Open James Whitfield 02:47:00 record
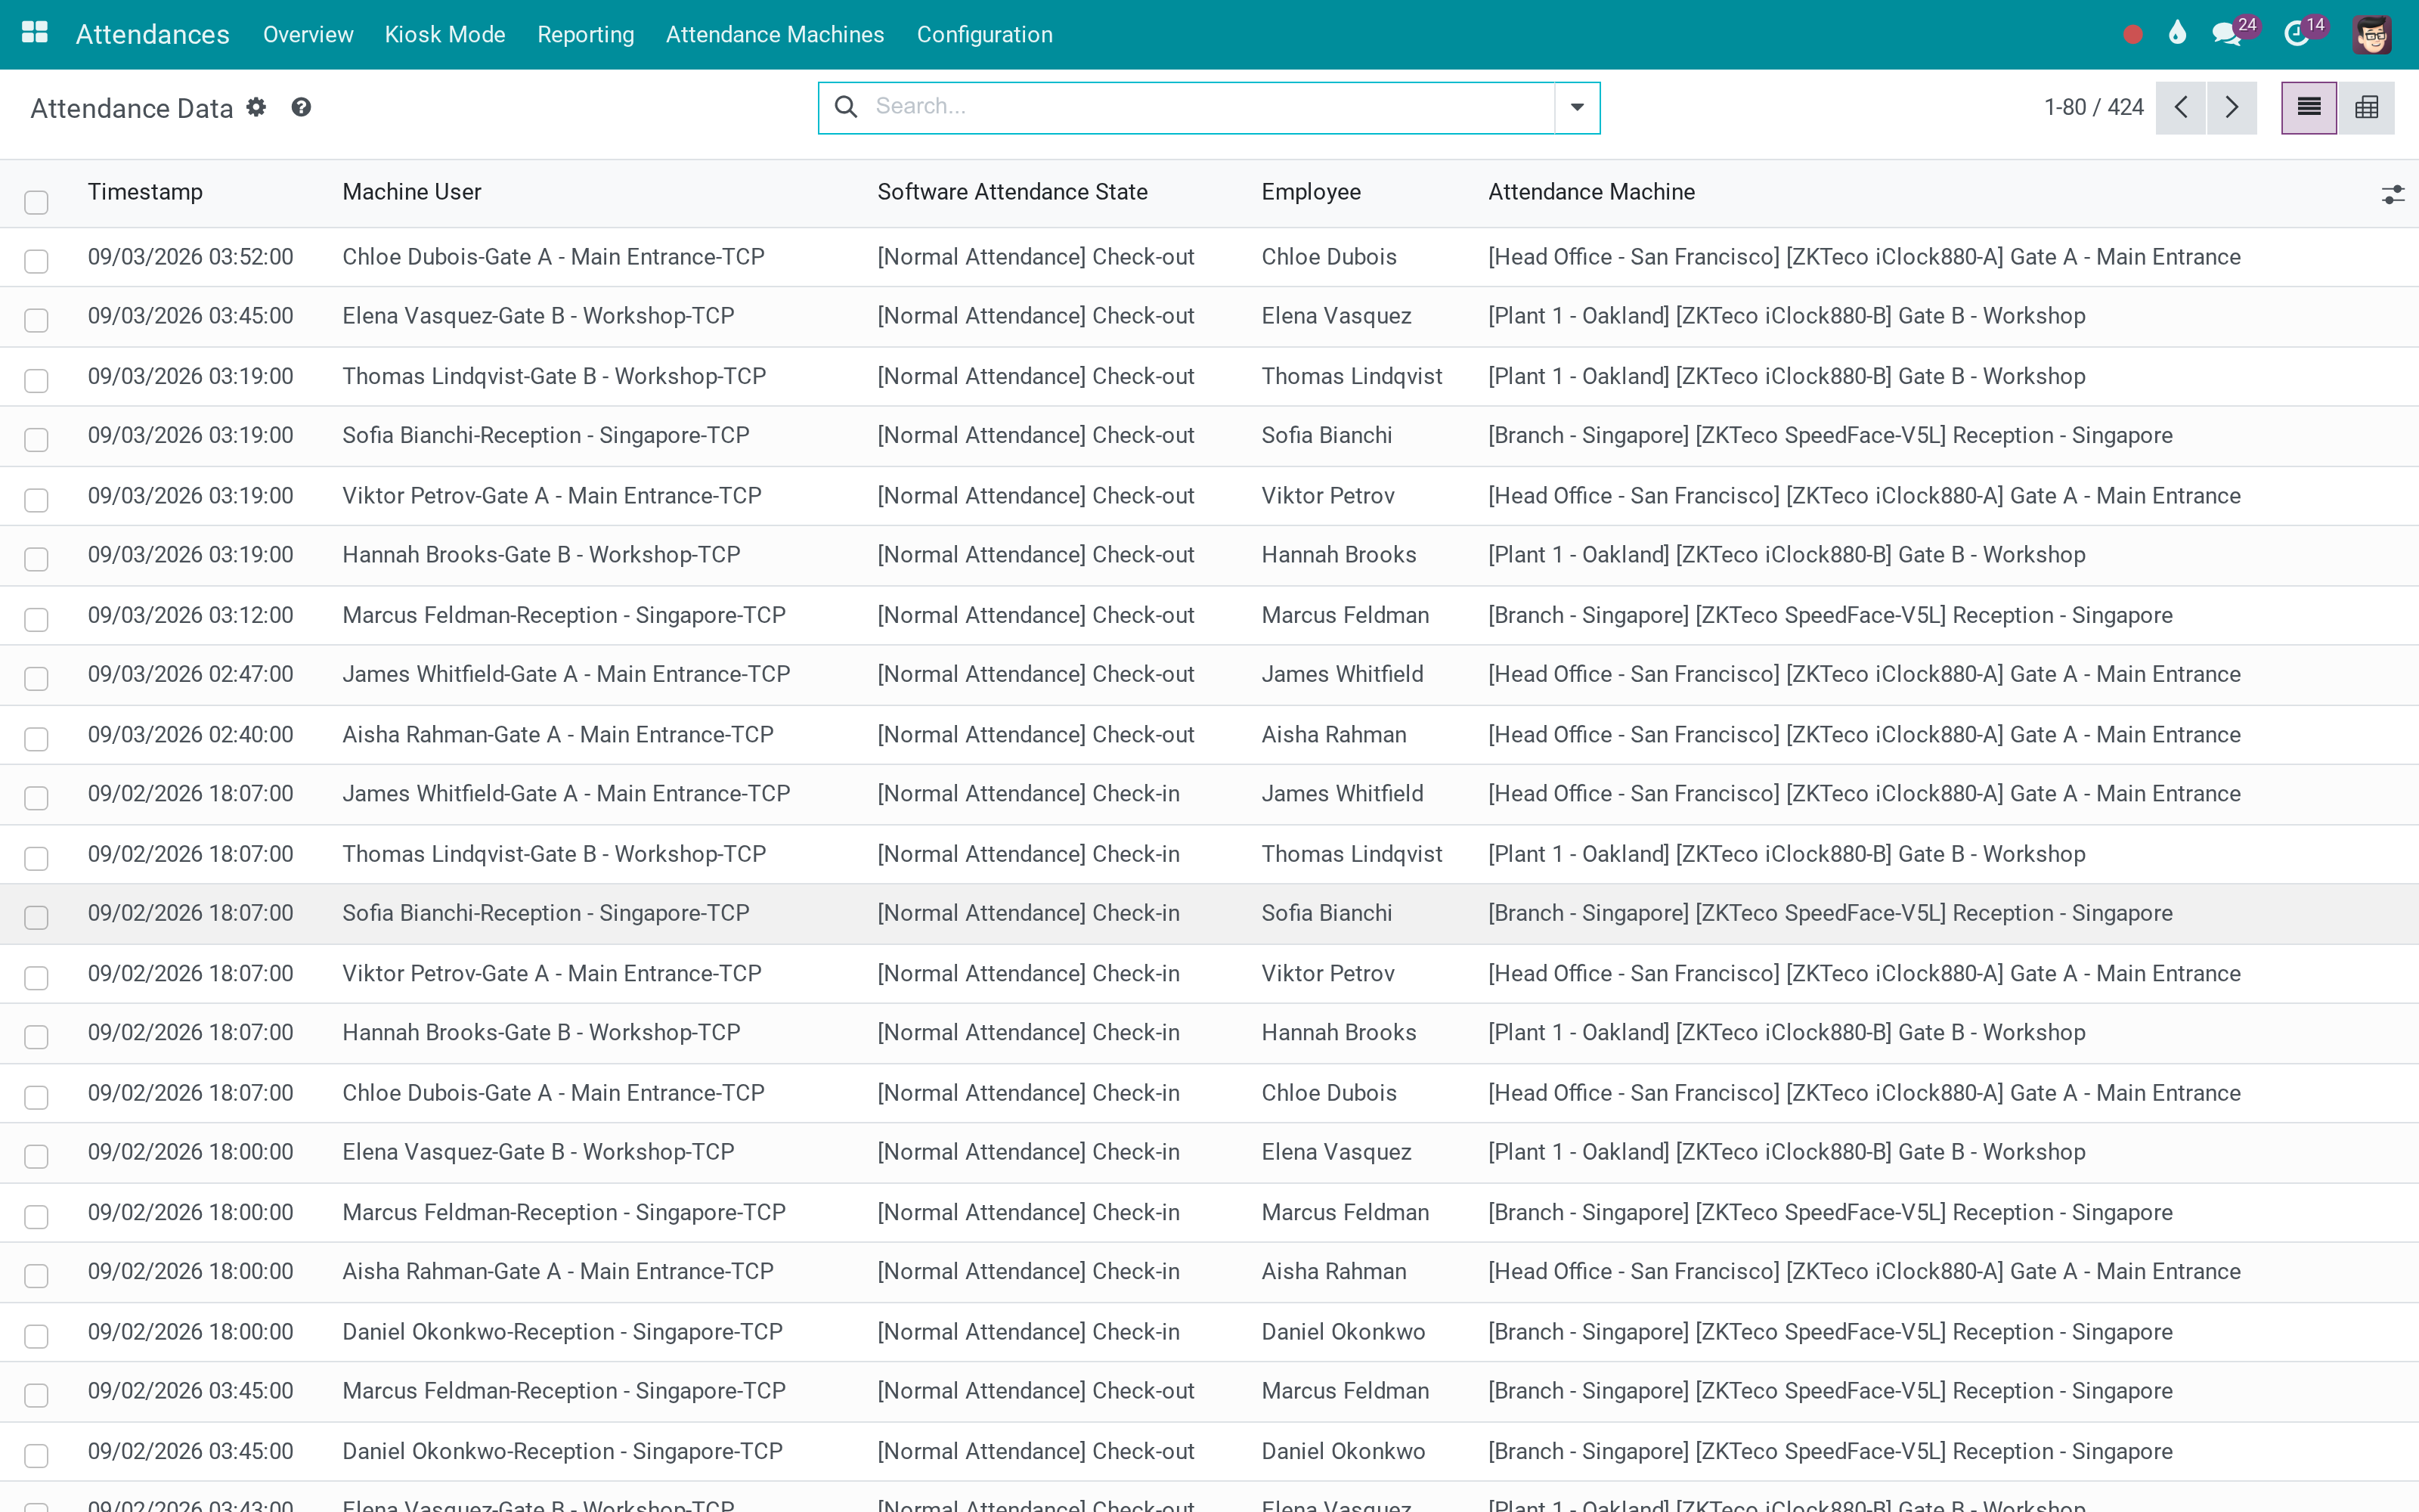 pos(1209,675)
